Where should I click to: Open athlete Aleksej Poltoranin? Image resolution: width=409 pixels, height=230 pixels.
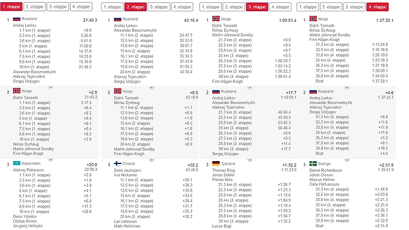(x=28, y=170)
